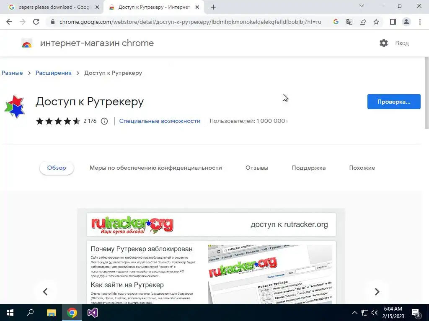The height and width of the screenshot is (321, 429).
Task: Open the notification center icon
Action: (x=416, y=313)
